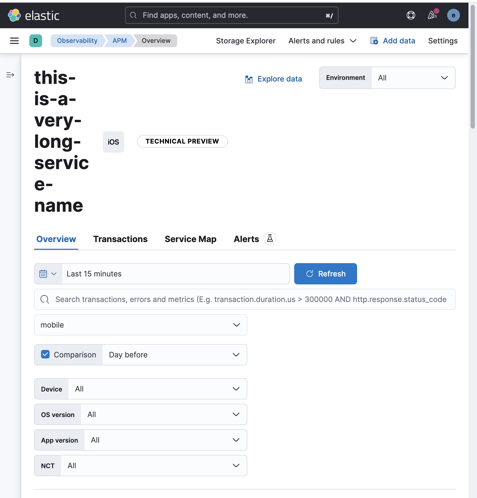Image resolution: width=477 pixels, height=498 pixels.
Task: Switch to the Alerts tab
Action: click(x=246, y=239)
